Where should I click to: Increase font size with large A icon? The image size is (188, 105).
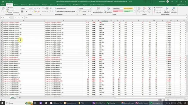pos(37,8)
